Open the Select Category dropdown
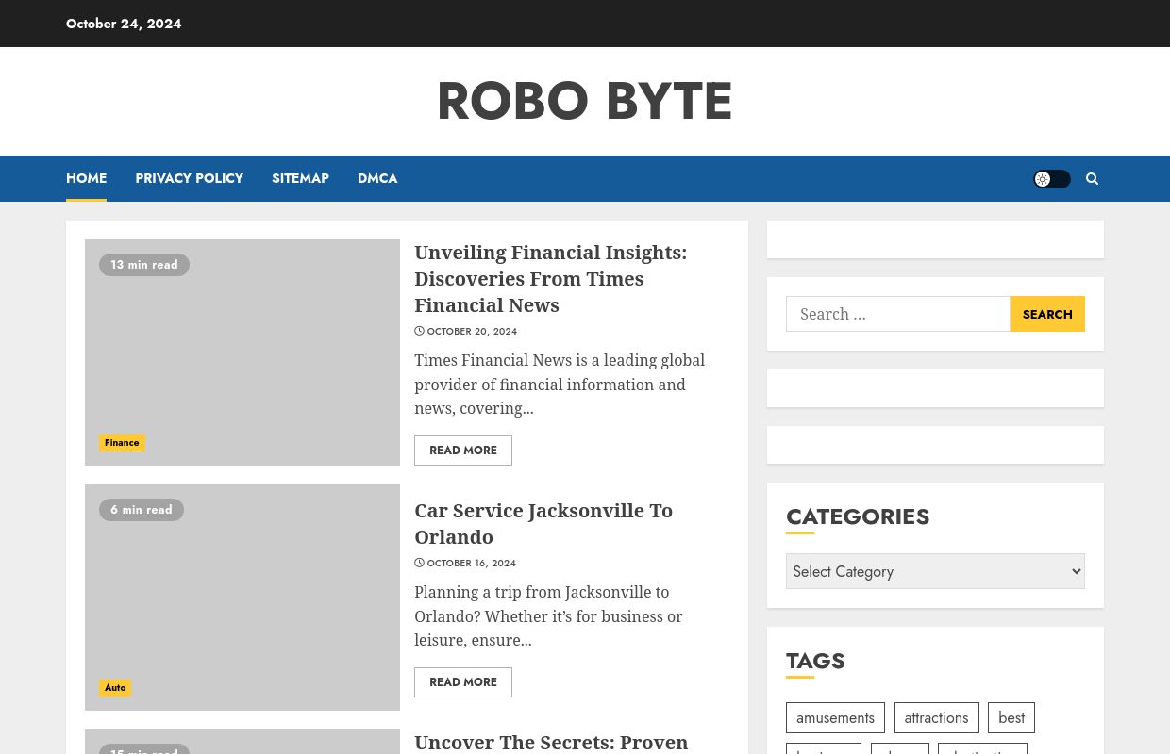 pyautogui.click(x=935, y=571)
